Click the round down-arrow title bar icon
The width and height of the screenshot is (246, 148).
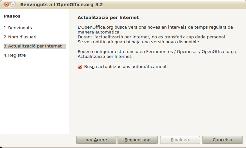click(13, 5)
